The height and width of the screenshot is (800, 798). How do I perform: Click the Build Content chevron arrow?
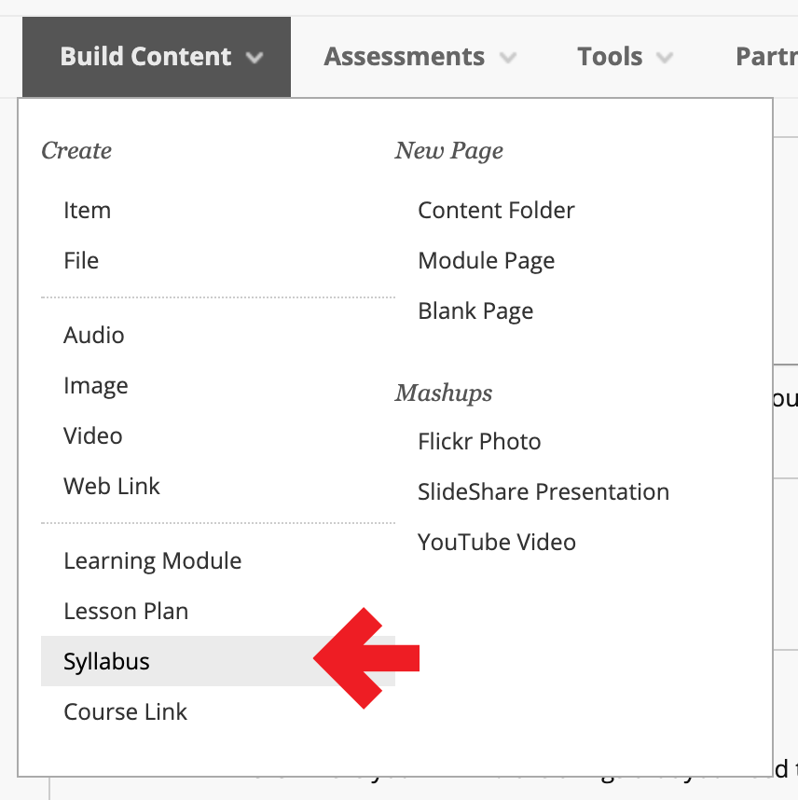coord(255,58)
